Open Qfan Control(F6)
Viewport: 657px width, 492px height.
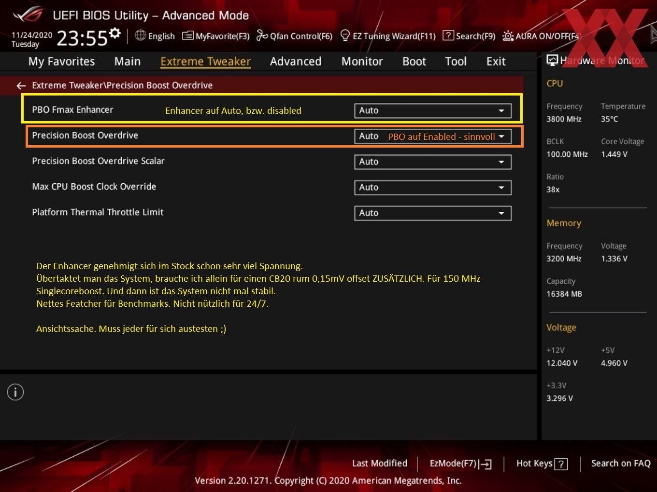click(294, 36)
